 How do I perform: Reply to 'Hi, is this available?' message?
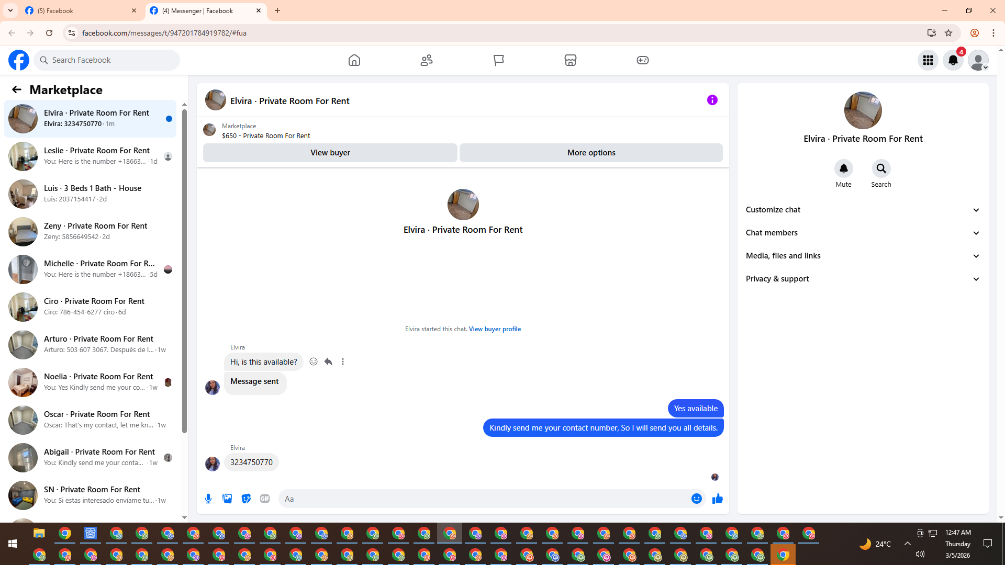click(328, 361)
